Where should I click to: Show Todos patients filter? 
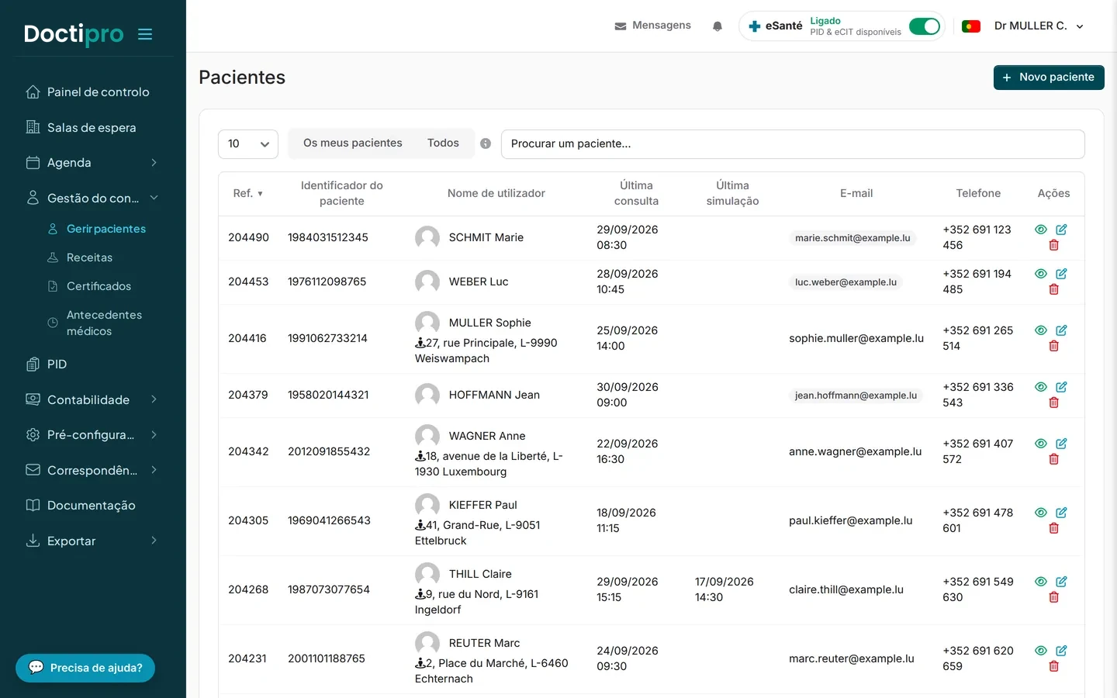(x=443, y=143)
